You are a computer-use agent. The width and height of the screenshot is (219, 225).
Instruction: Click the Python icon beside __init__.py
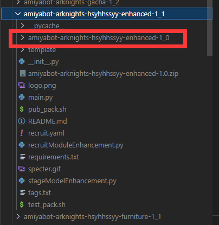pos(22,62)
